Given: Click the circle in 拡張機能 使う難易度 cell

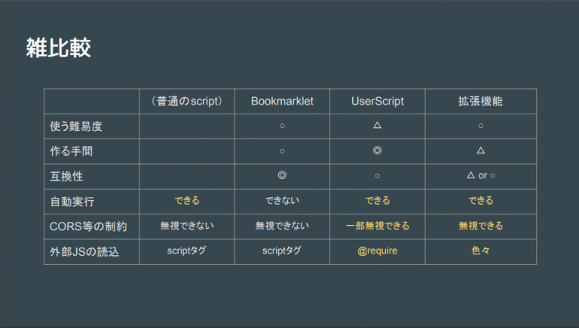Looking at the screenshot, I should click(x=481, y=126).
